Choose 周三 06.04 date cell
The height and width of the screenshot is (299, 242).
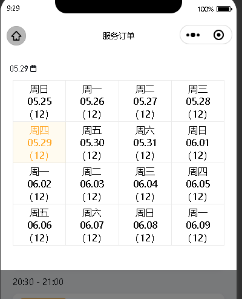point(145,183)
